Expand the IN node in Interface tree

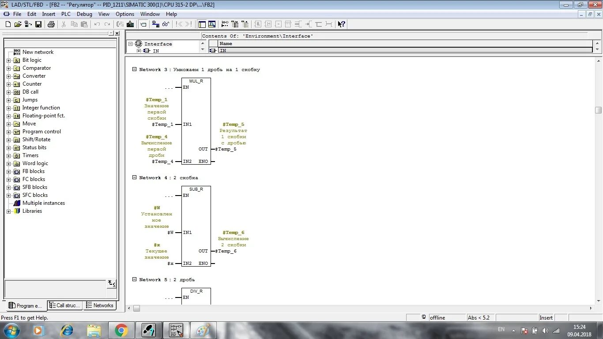(x=139, y=51)
